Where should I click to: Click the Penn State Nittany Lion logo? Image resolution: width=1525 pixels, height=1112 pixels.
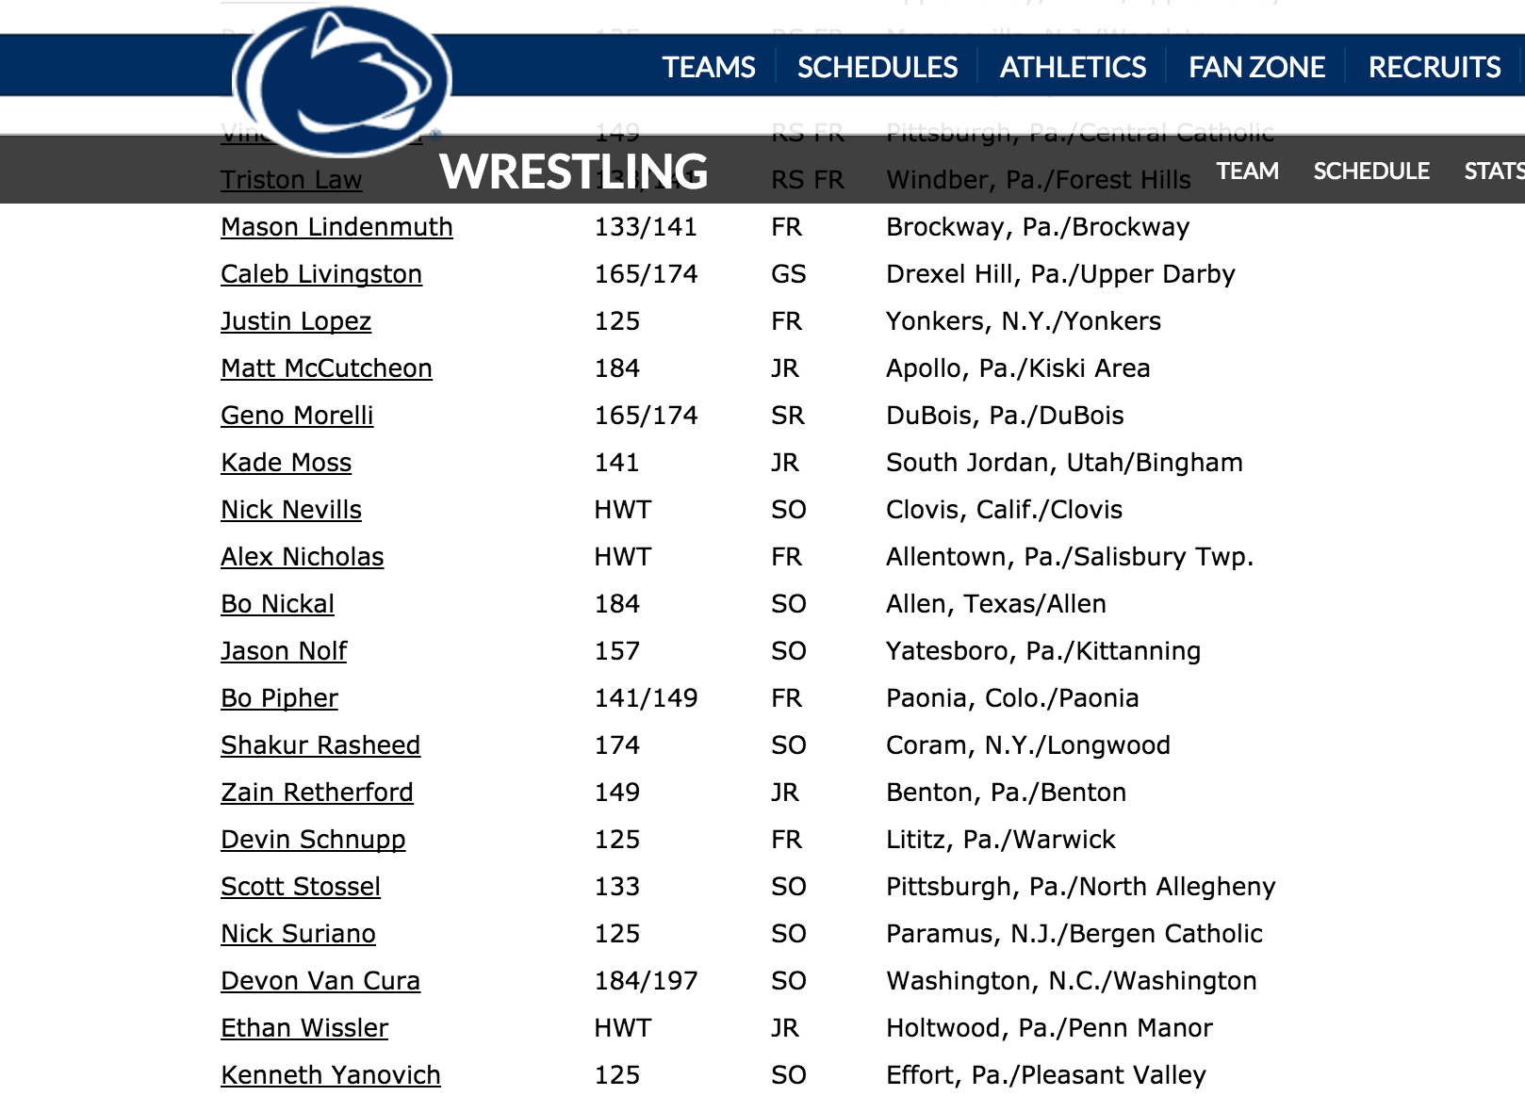(341, 83)
